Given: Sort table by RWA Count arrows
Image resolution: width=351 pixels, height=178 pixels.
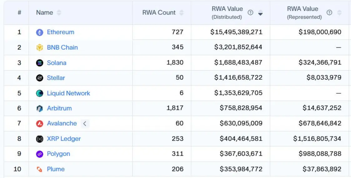Looking at the screenshot, I should click(182, 12).
